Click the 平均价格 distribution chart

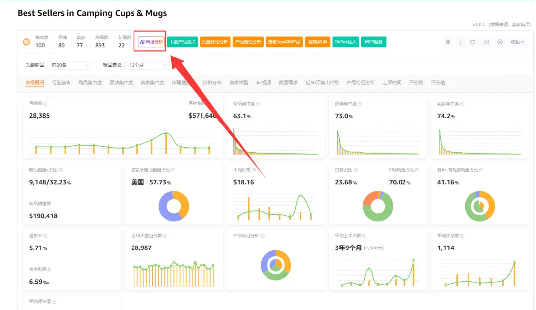pyautogui.click(x=275, y=207)
